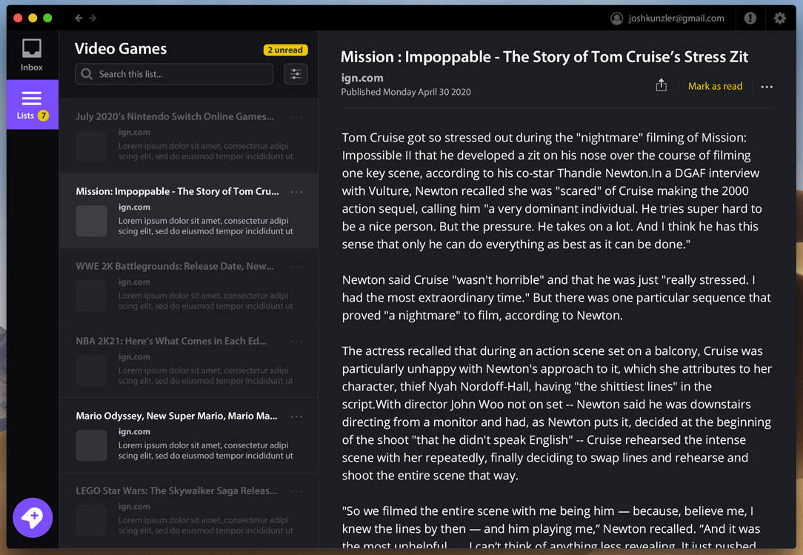
Task: Open options for July 2020's Nintendo article
Action: pyautogui.click(x=296, y=117)
